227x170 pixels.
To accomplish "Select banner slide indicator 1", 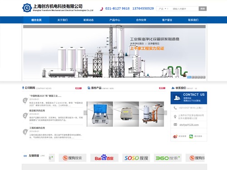I will coord(189,77).
